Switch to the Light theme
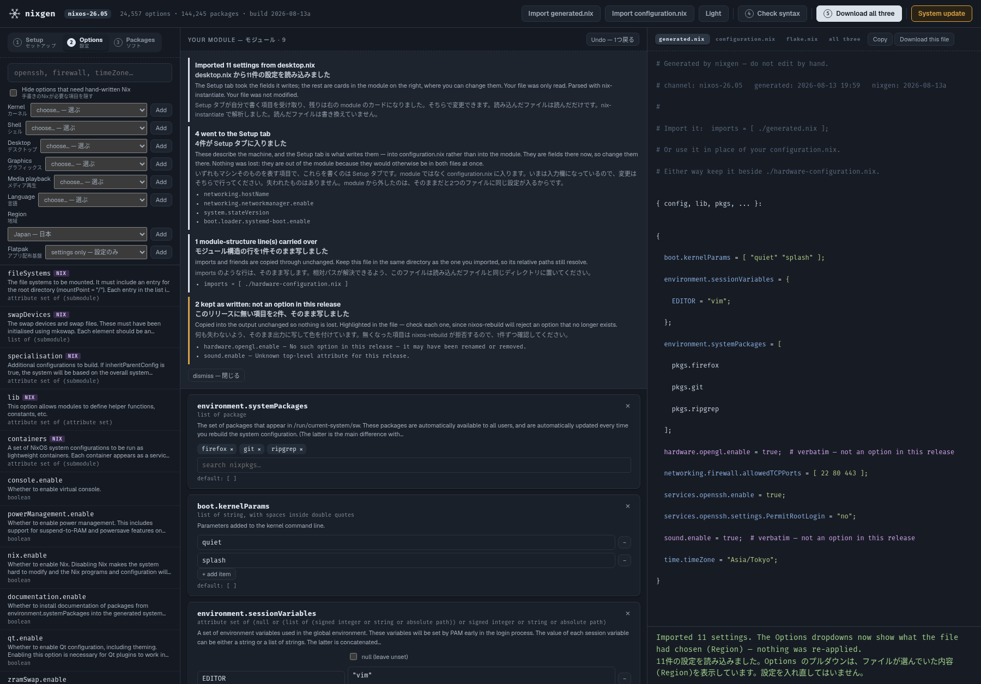This screenshot has height=684, width=981. coord(713,14)
